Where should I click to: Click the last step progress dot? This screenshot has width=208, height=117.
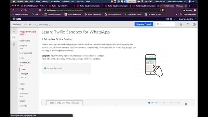[x=179, y=103]
